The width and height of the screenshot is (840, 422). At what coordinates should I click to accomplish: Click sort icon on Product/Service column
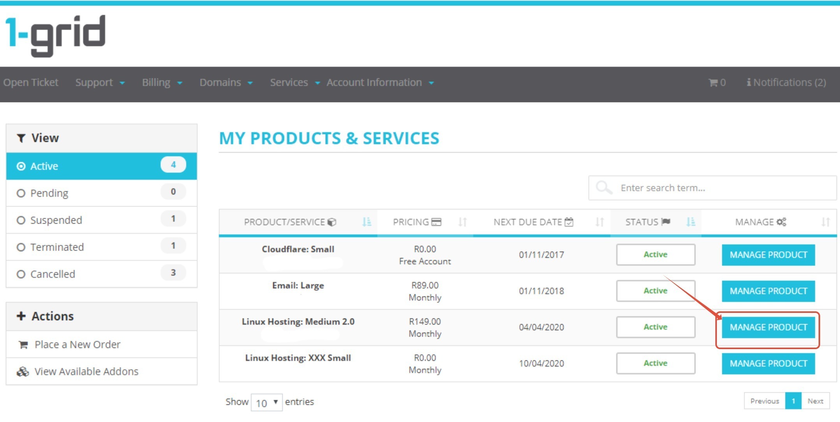(x=367, y=222)
